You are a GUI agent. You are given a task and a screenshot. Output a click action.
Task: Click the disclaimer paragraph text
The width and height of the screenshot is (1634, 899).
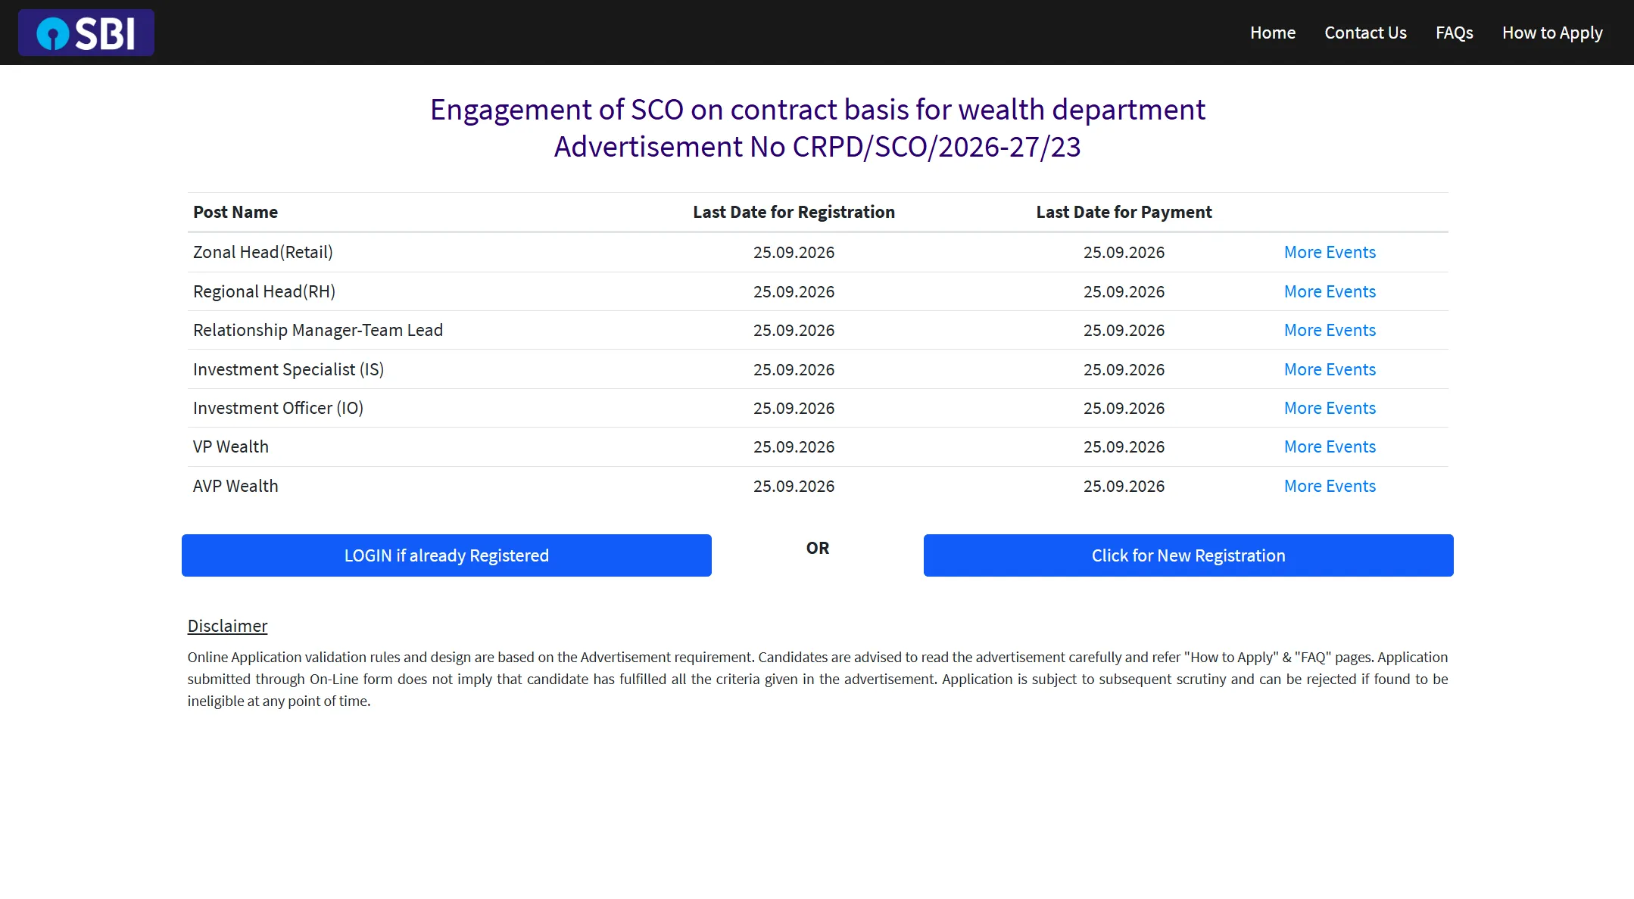click(818, 679)
